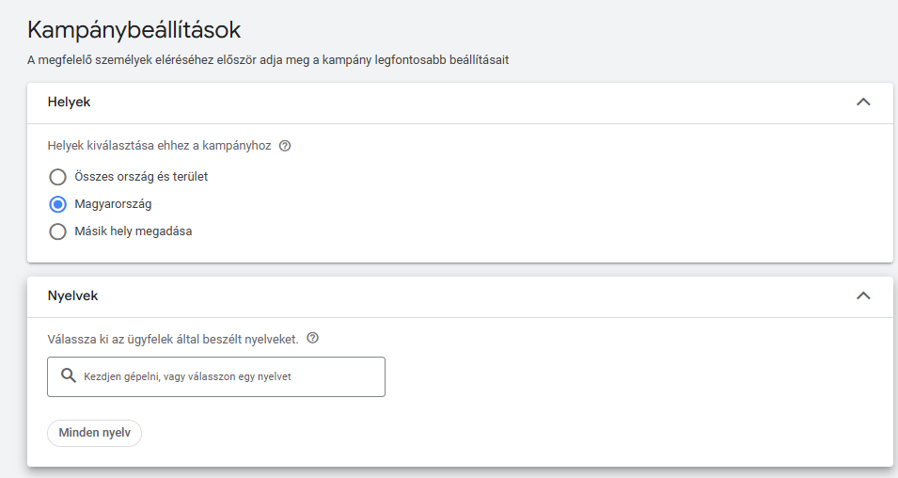Viewport: 898px width, 478px height.
Task: Click help icon beside Helyek kiválasztása label
Action: [285, 147]
